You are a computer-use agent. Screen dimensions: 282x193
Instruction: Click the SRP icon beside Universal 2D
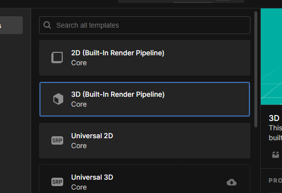(x=57, y=140)
